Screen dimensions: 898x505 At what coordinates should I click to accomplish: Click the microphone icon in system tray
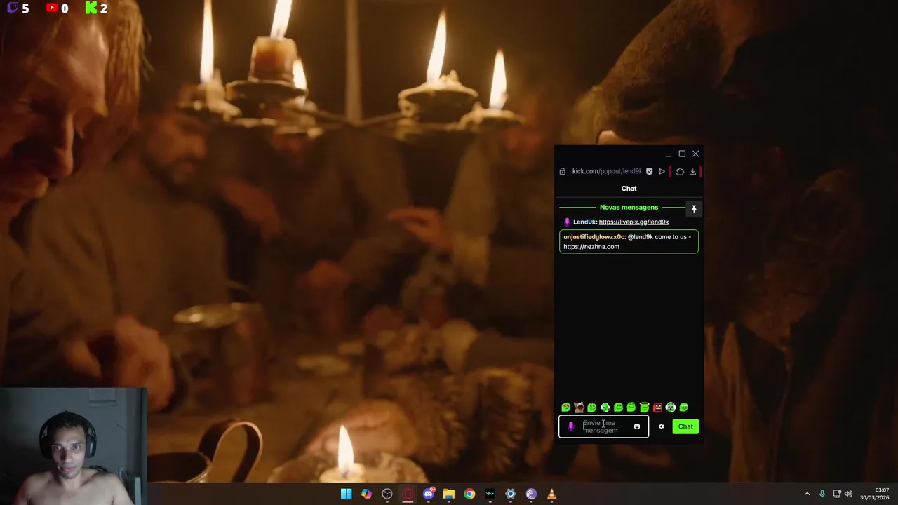(822, 494)
